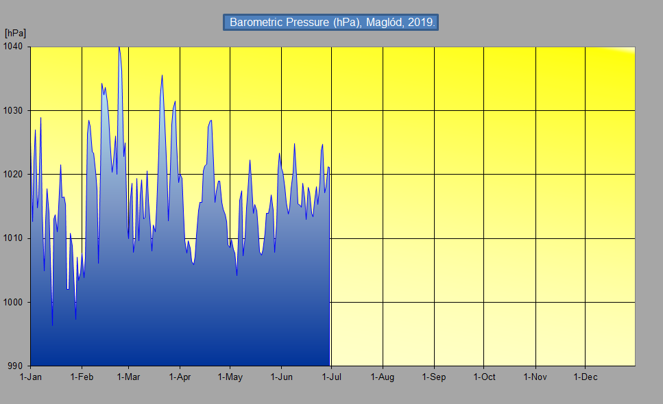Select the 1-Dec axis label
The width and height of the screenshot is (663, 404).
(585, 377)
